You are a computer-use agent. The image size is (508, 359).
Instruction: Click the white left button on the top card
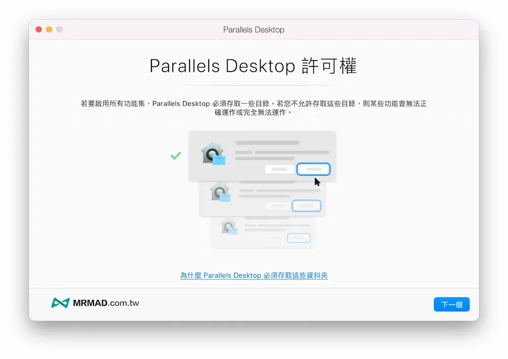pyautogui.click(x=278, y=169)
